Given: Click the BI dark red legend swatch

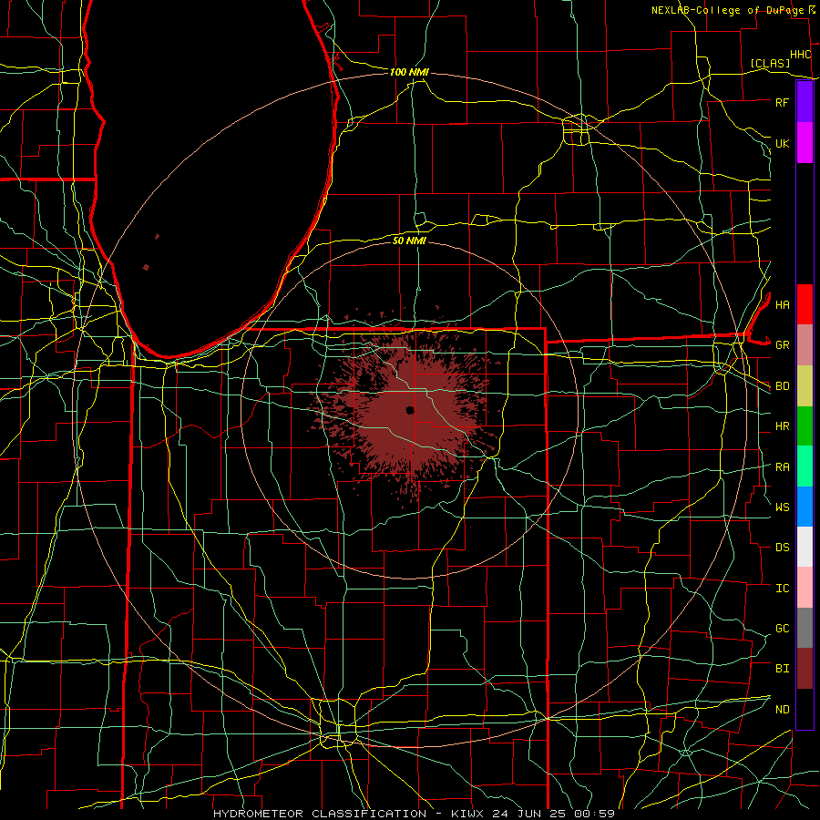Looking at the screenshot, I should point(805,669).
